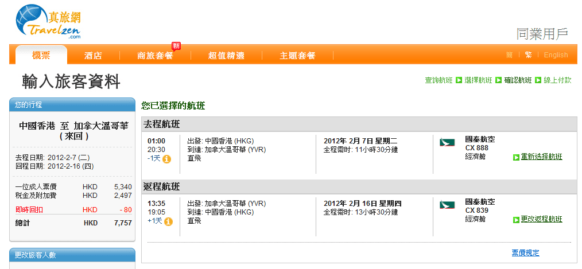Click Cathay Pacific logo for flight CX 888

point(447,142)
